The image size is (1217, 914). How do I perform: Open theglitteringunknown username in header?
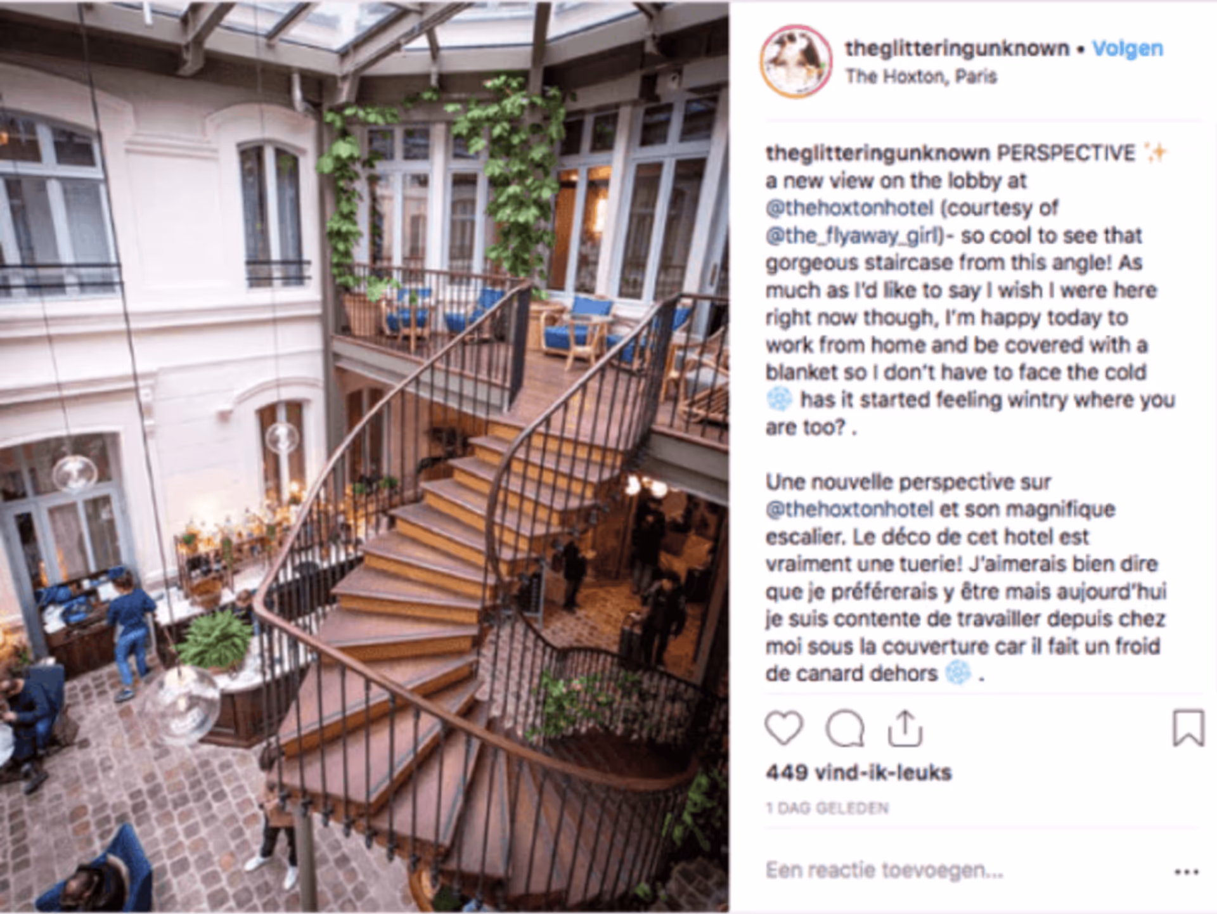tap(956, 49)
